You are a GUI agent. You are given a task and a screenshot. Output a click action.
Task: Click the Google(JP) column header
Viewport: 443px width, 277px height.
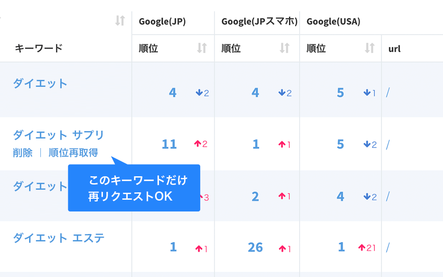[x=162, y=22]
